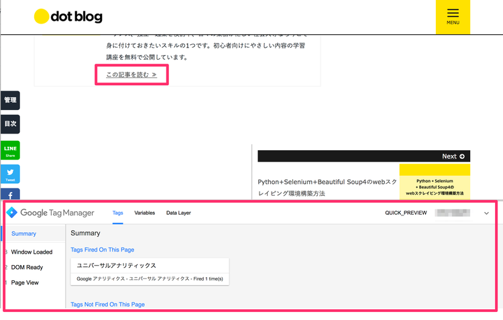Collapse the Tag Manager preview panel chevron

point(486,213)
